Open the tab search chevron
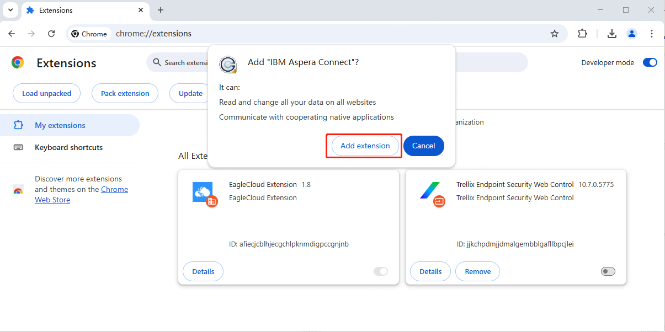Viewport: 665px width, 332px height. [x=10, y=10]
